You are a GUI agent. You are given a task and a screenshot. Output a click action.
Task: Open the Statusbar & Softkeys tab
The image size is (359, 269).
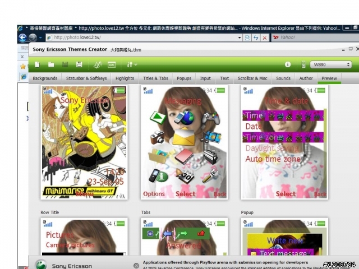pos(86,78)
